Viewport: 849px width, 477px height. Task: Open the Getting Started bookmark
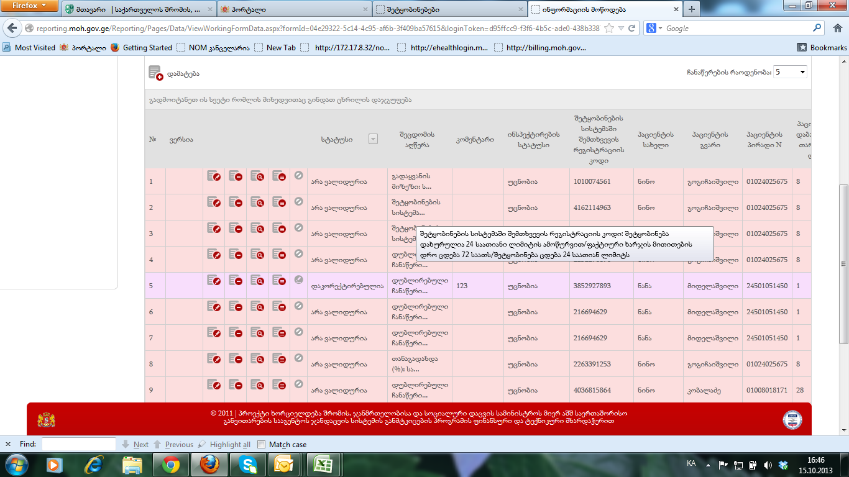tap(147, 48)
